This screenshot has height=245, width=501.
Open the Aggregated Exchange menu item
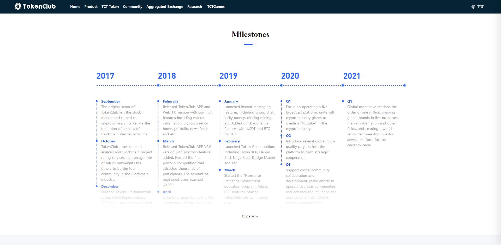click(165, 7)
